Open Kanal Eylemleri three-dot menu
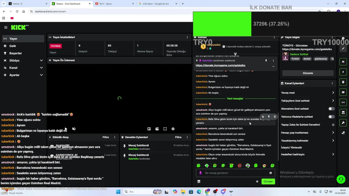 click(332, 83)
